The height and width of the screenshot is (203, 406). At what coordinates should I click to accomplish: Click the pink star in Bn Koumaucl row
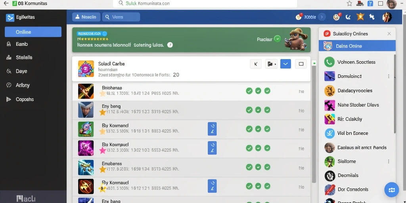coord(103,150)
